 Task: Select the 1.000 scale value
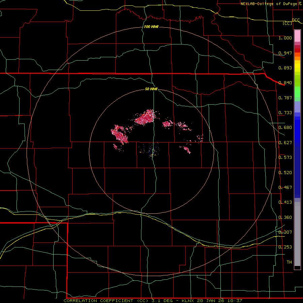(x=285, y=38)
